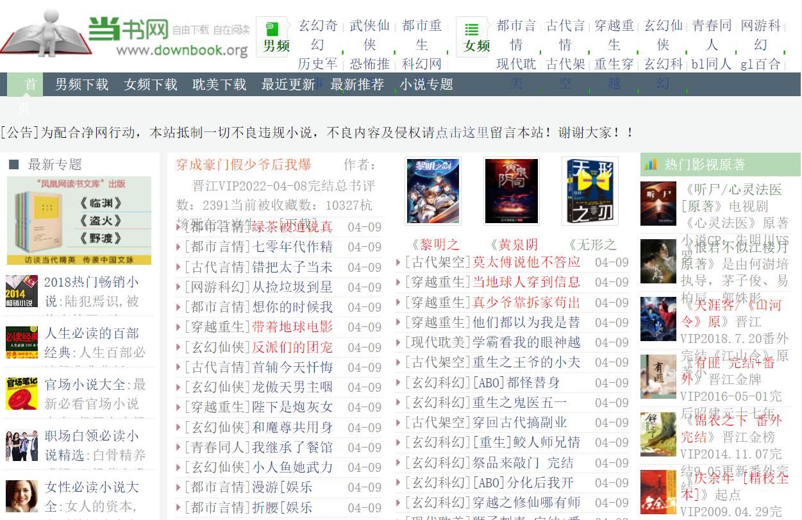Open the 小说专题 navigation item
Screen dimensions: 802x520
(x=426, y=85)
